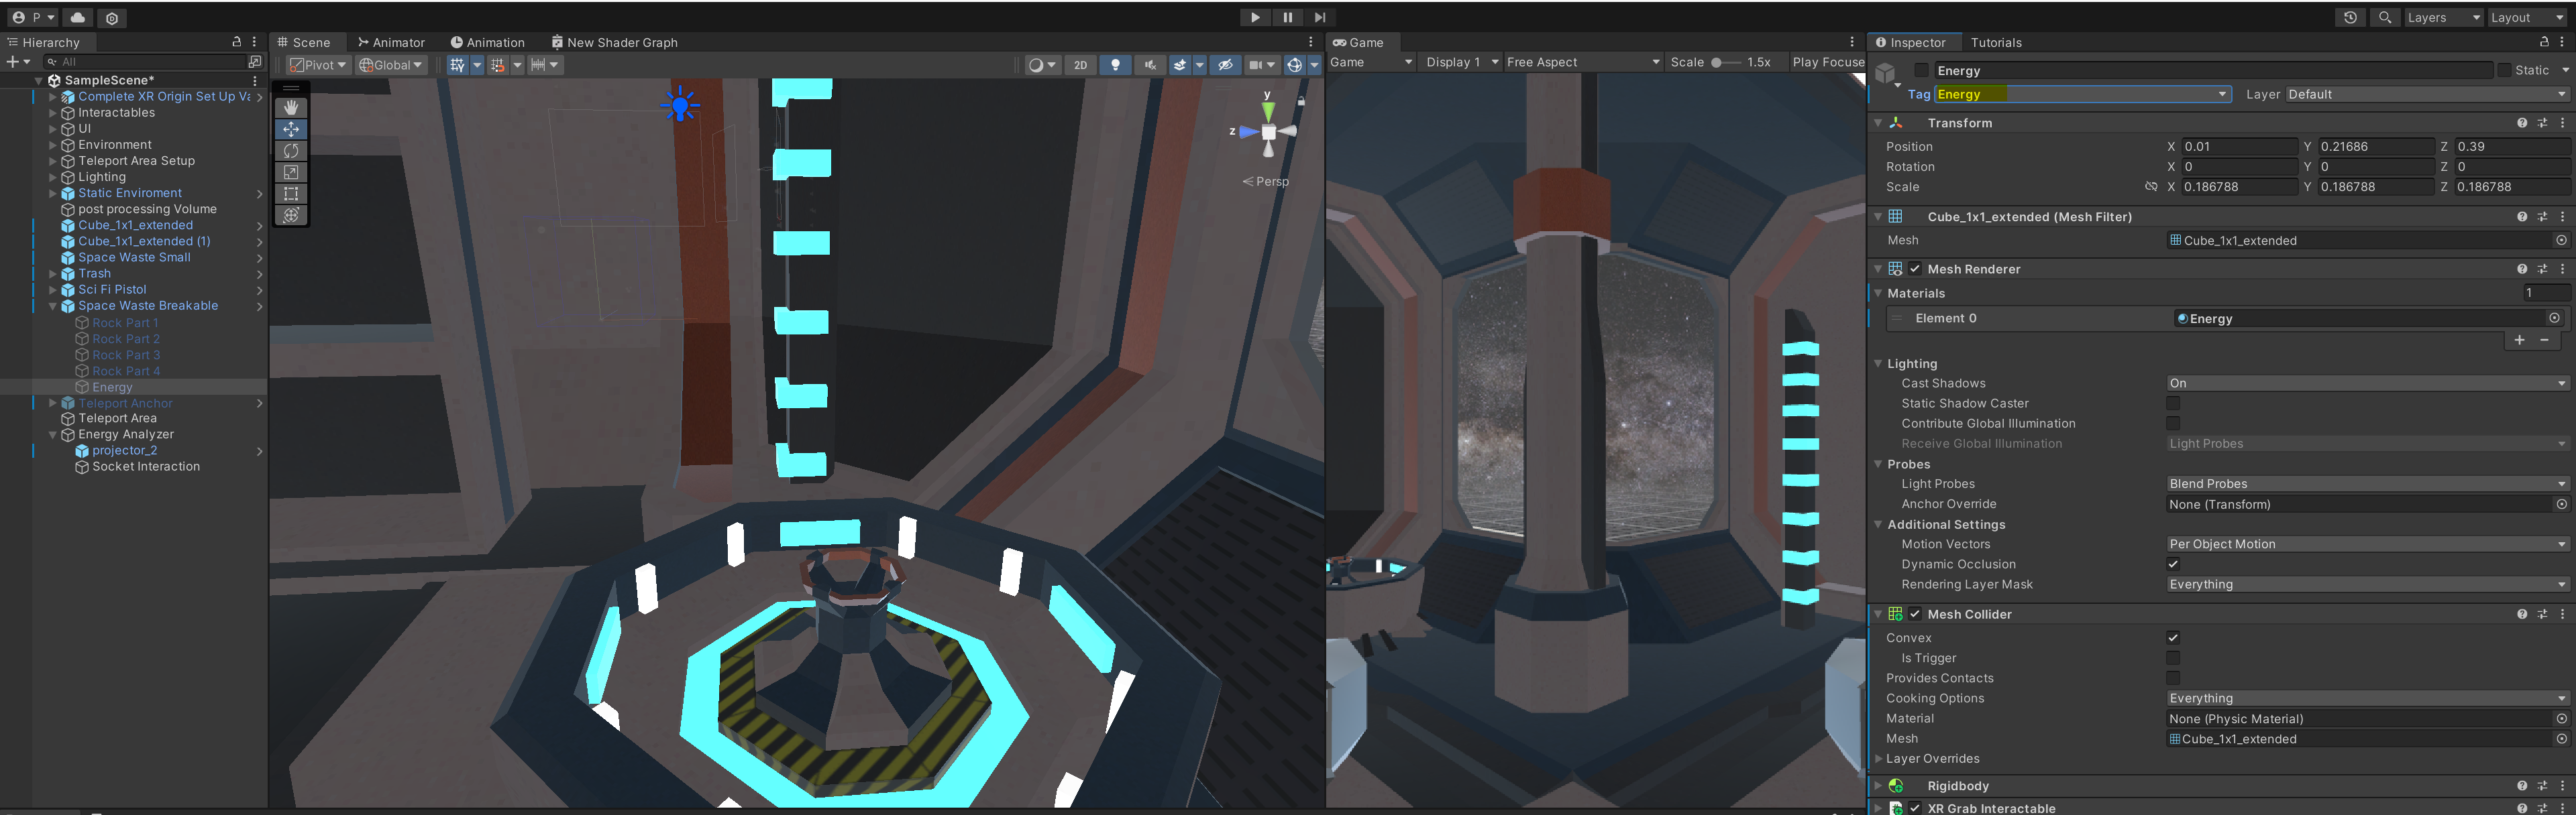Toggle the 2D view mode

pos(1080,65)
